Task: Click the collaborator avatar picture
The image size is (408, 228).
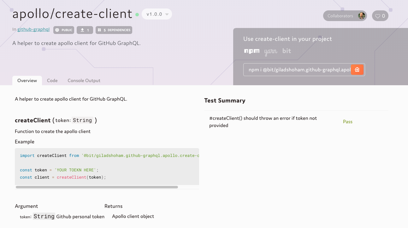Action: pyautogui.click(x=362, y=16)
